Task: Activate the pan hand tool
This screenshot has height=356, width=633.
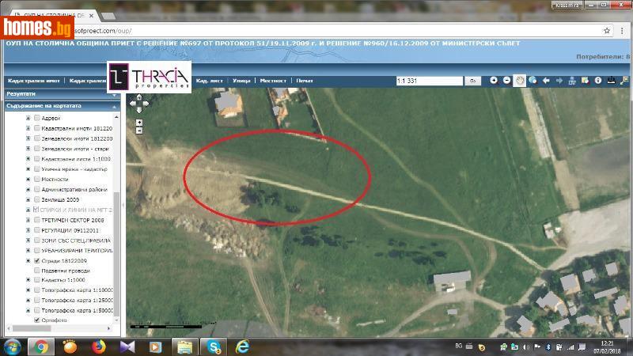Action: [x=520, y=81]
